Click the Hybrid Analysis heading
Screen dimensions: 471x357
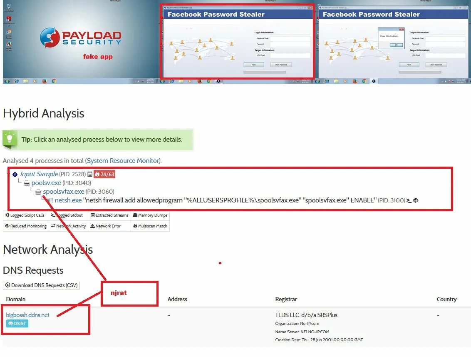coord(44,114)
